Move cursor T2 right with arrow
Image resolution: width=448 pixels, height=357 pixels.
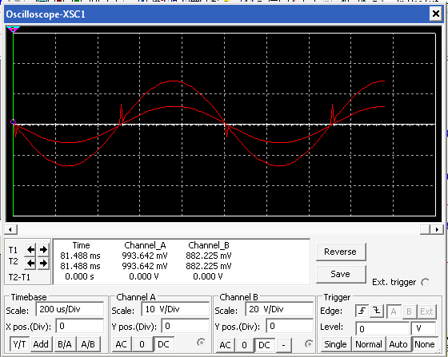tap(43, 263)
